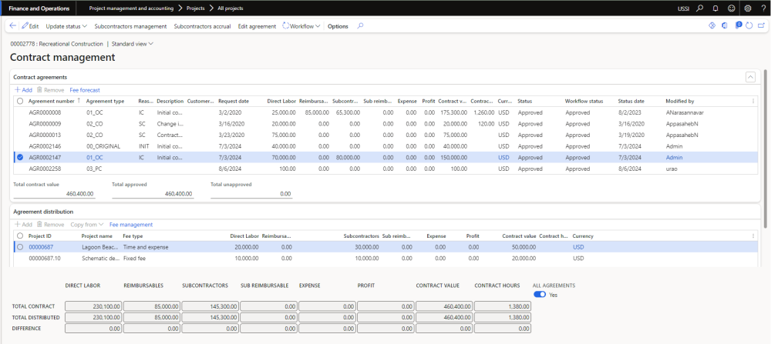Open the Options tab
The width and height of the screenshot is (771, 344).
tap(338, 26)
